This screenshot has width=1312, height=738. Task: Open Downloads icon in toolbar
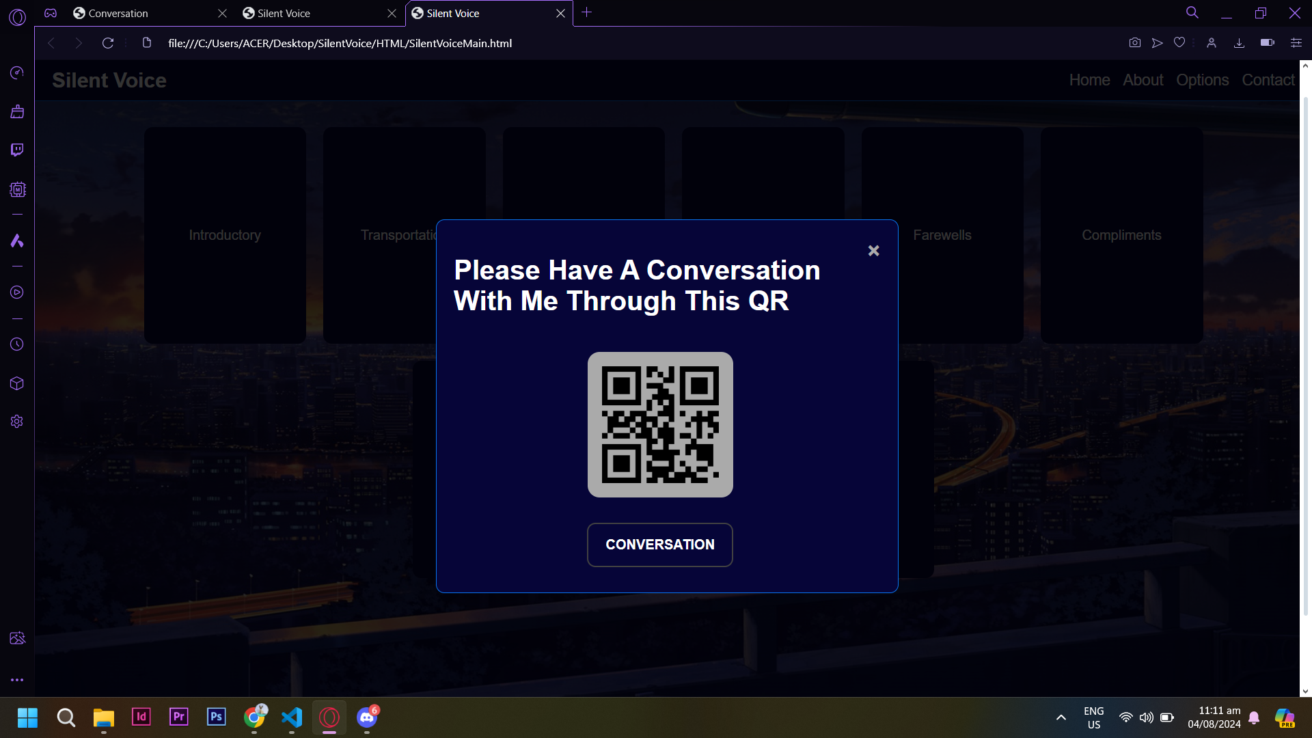1239,43
